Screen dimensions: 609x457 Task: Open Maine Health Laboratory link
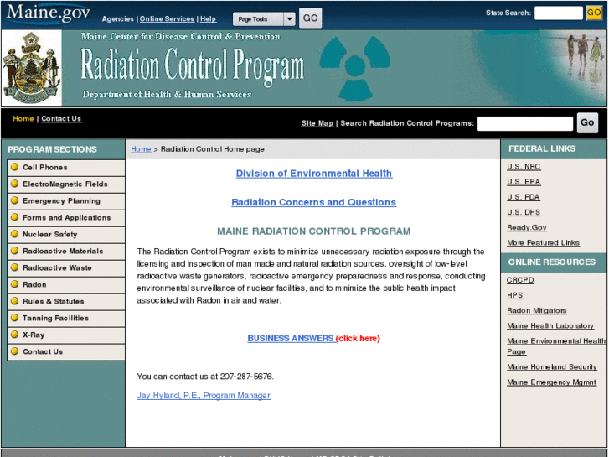tap(550, 325)
